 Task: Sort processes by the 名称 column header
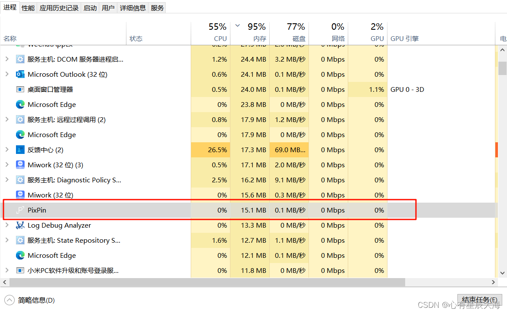63,33
